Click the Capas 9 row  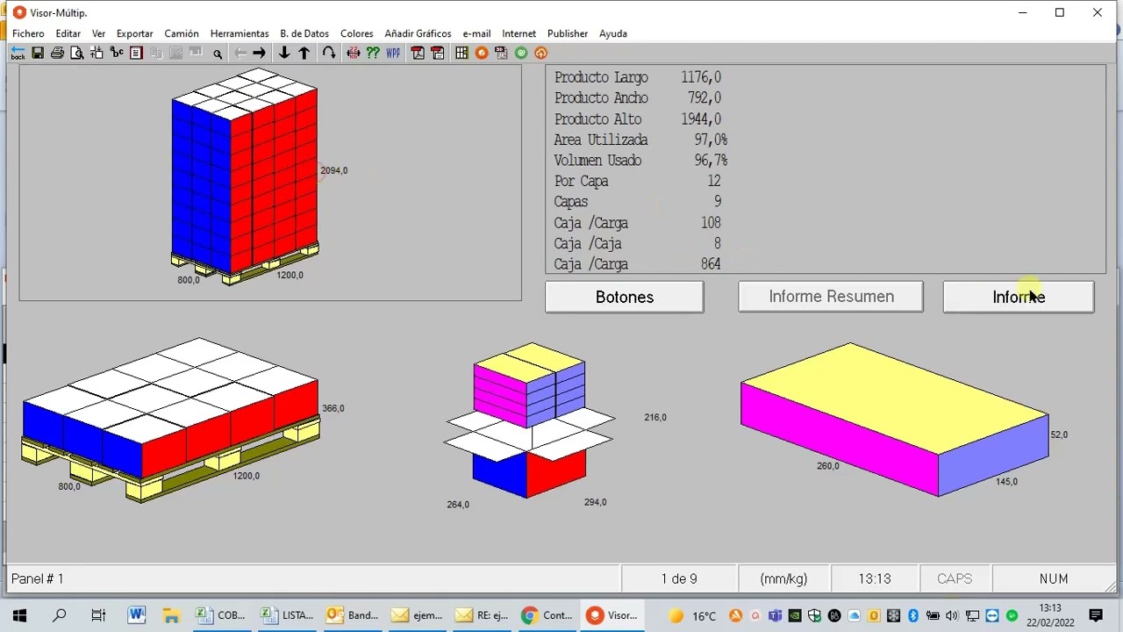click(638, 202)
